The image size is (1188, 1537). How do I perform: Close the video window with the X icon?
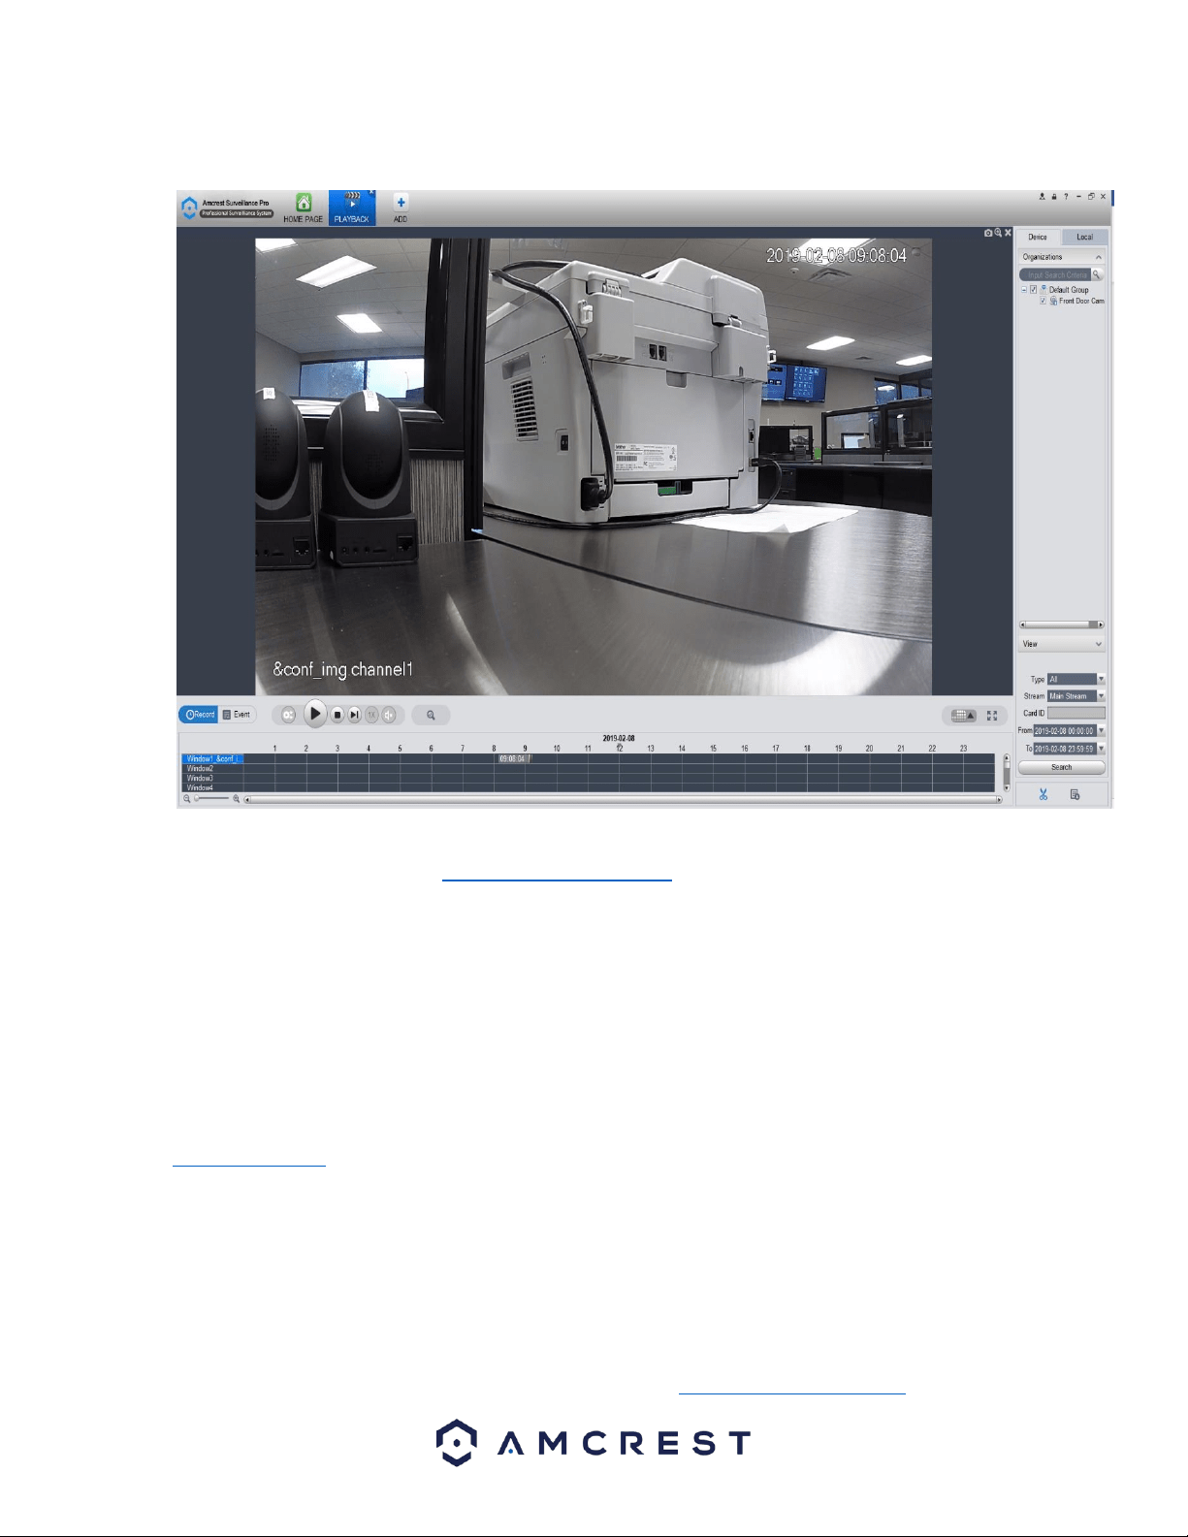point(1008,233)
